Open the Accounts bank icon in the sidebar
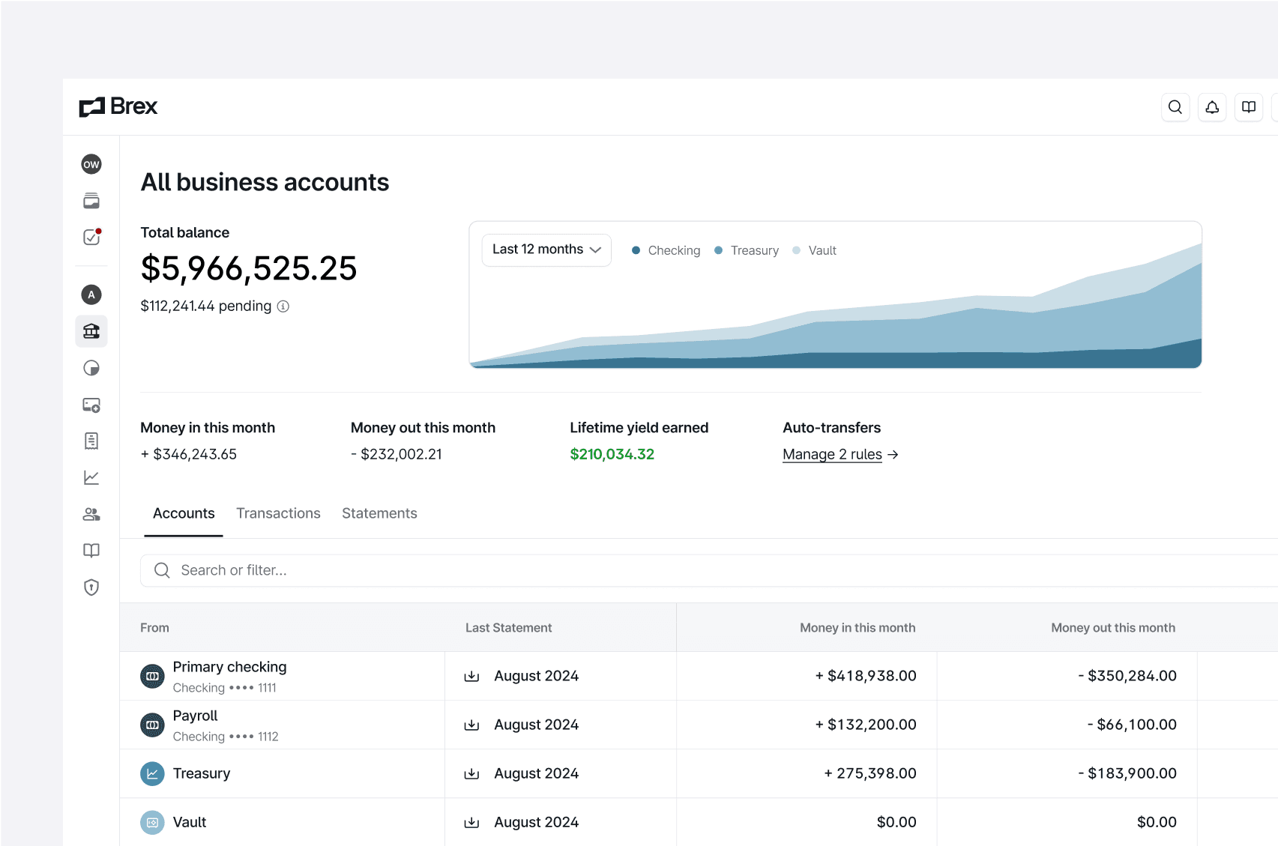Screen dimensions: 1278x846 pyautogui.click(x=91, y=330)
